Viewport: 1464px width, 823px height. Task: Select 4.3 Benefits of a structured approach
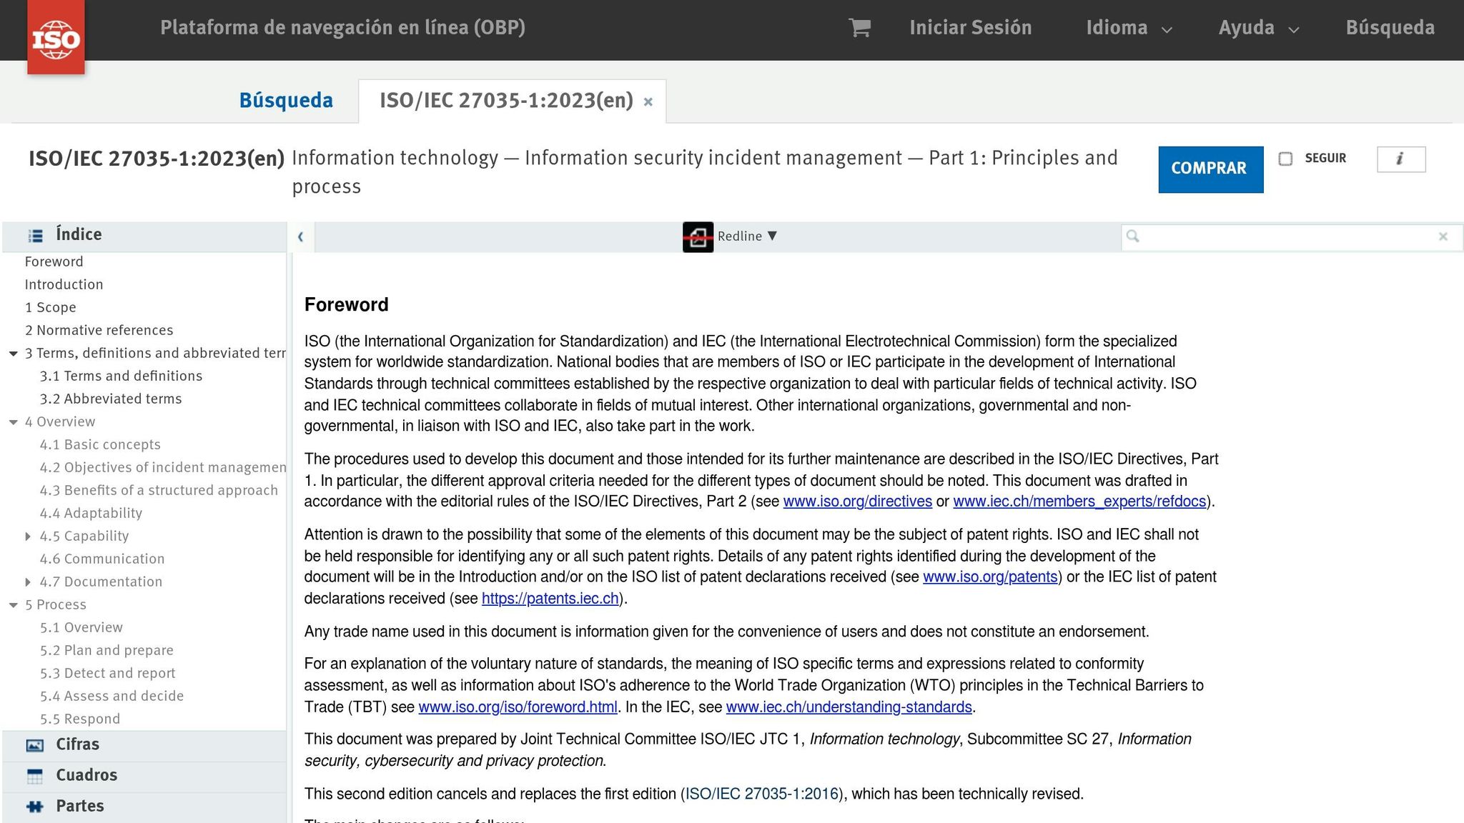[159, 491]
